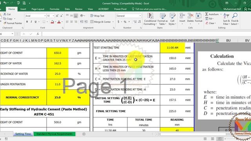The image size is (251, 141).
Task: Select the 650.0 weight of cement cell
Action: 58,53
